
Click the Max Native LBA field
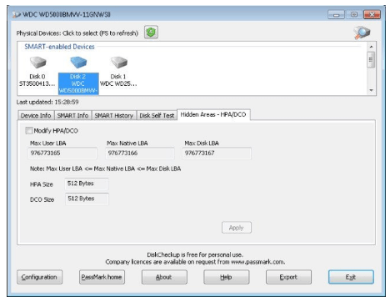pyautogui.click(x=140, y=154)
